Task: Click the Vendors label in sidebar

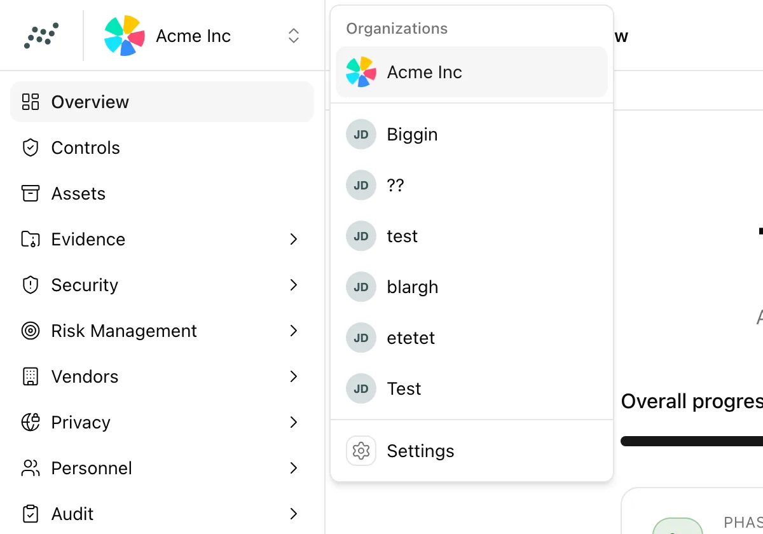Action: [x=85, y=376]
